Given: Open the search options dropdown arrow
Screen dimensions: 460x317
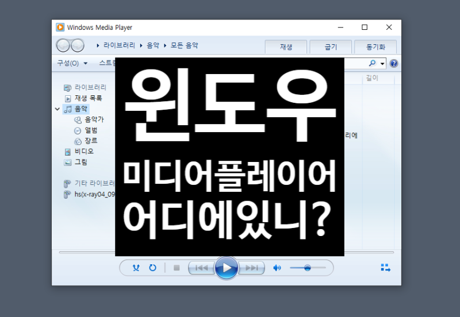Looking at the screenshot, I should [x=382, y=64].
